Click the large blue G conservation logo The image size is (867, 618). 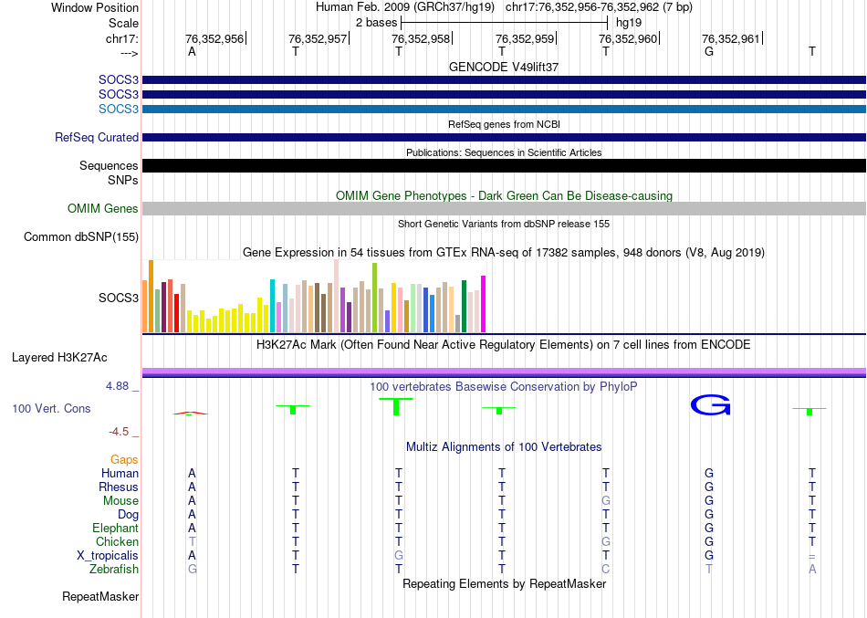(x=711, y=405)
